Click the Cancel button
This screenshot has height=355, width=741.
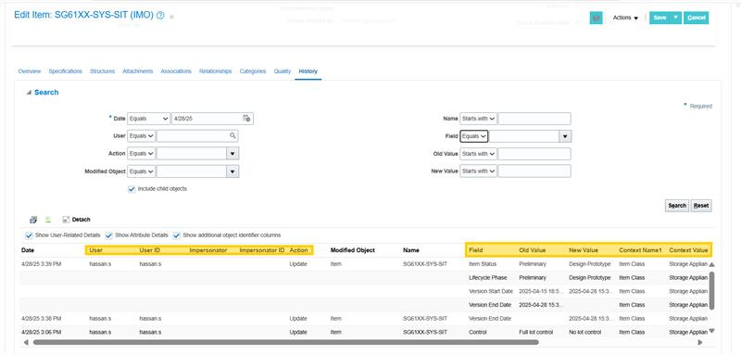point(697,18)
